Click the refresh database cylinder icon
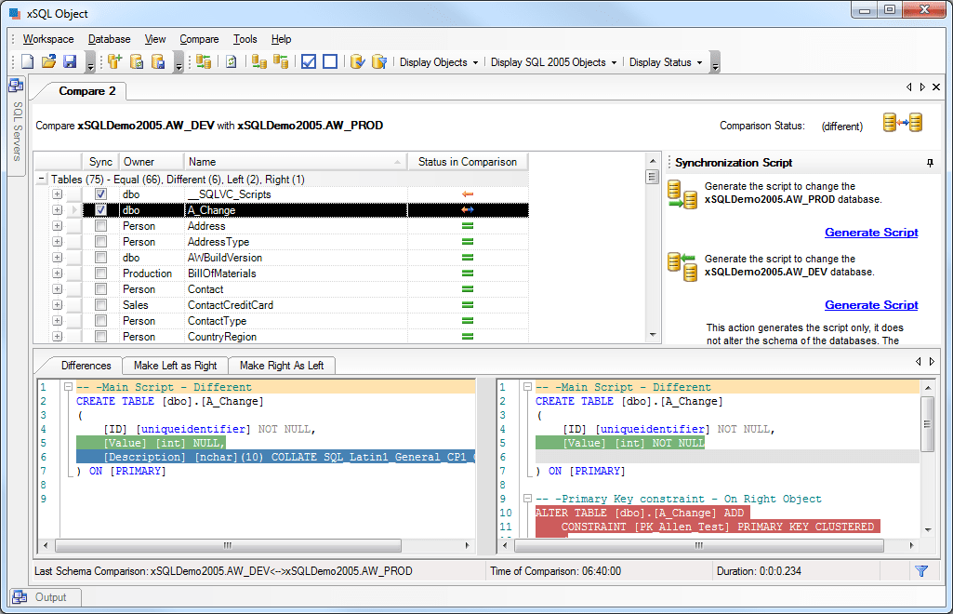This screenshot has height=614, width=953. [x=137, y=61]
